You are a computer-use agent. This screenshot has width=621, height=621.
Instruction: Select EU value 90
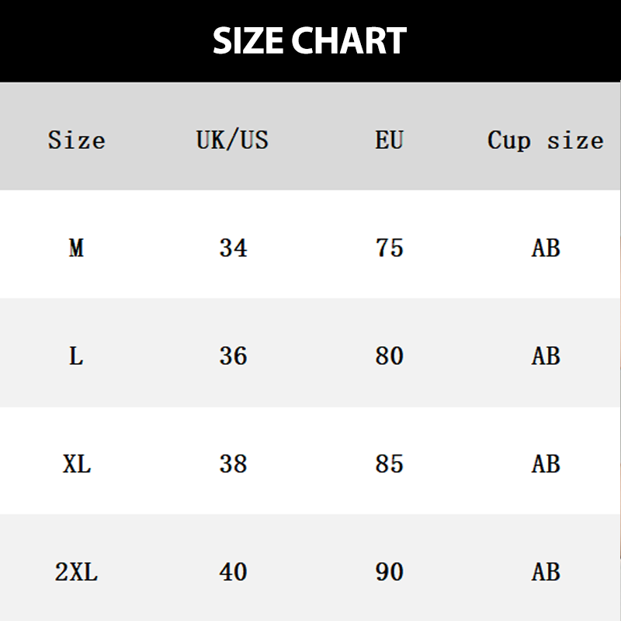pos(389,572)
